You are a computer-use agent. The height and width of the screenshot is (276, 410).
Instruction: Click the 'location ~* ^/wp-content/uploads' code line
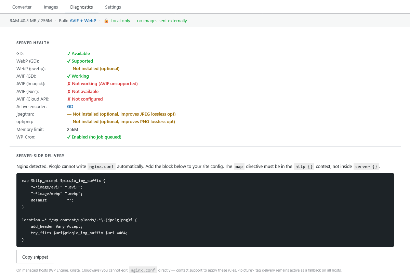79,220
